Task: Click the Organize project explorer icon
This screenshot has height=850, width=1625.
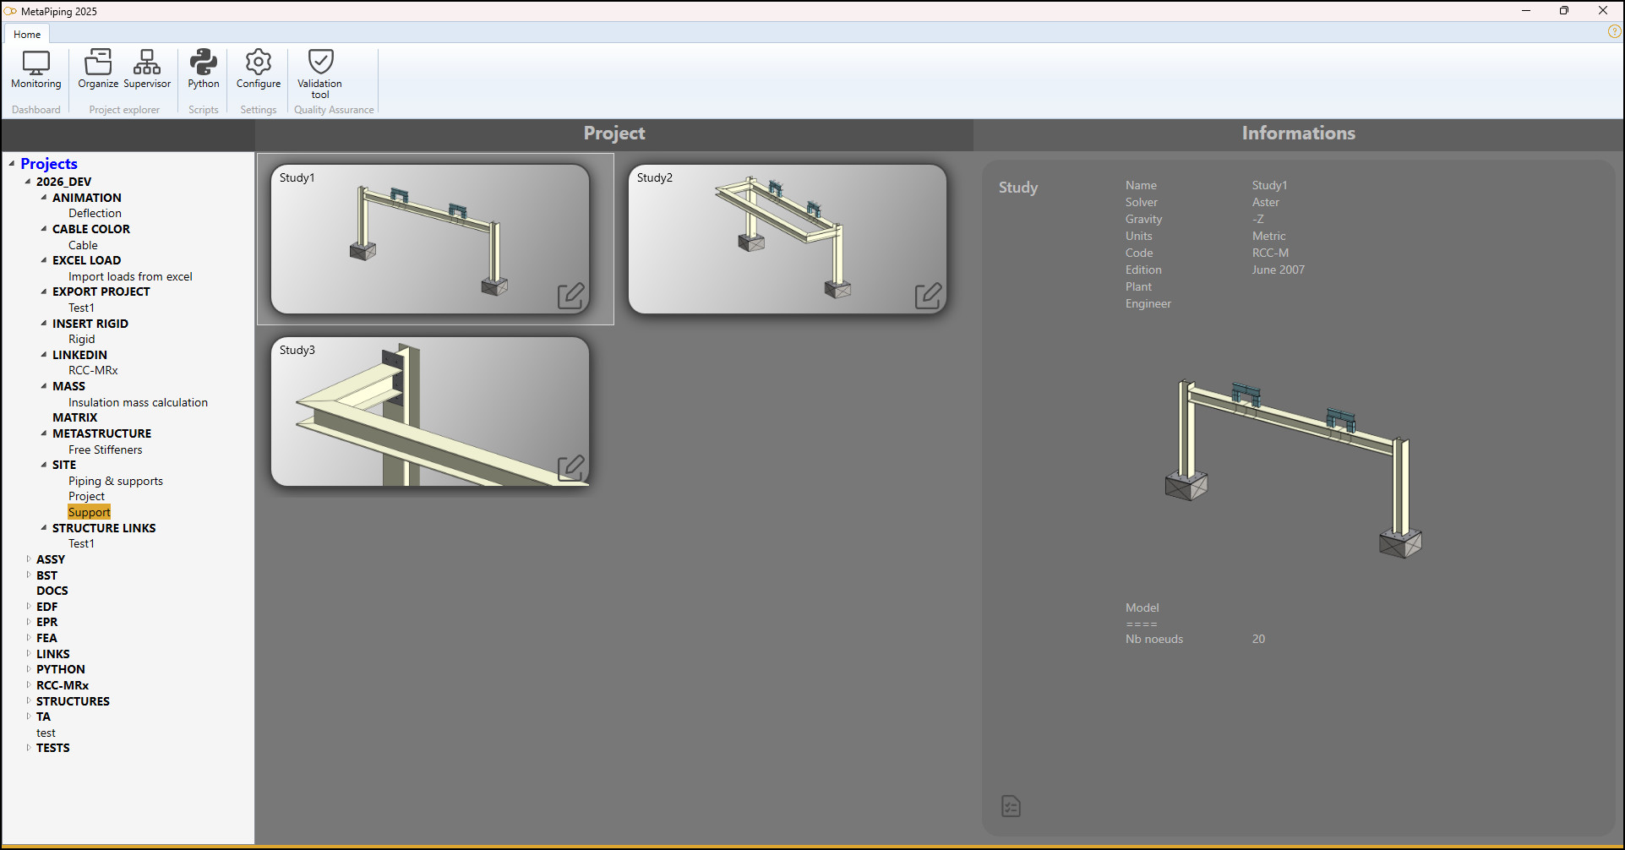Action: coord(98,69)
